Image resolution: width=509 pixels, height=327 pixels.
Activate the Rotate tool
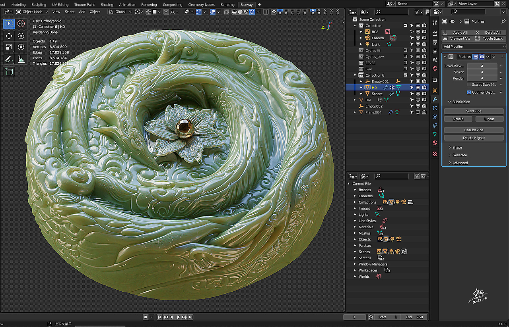21,36
